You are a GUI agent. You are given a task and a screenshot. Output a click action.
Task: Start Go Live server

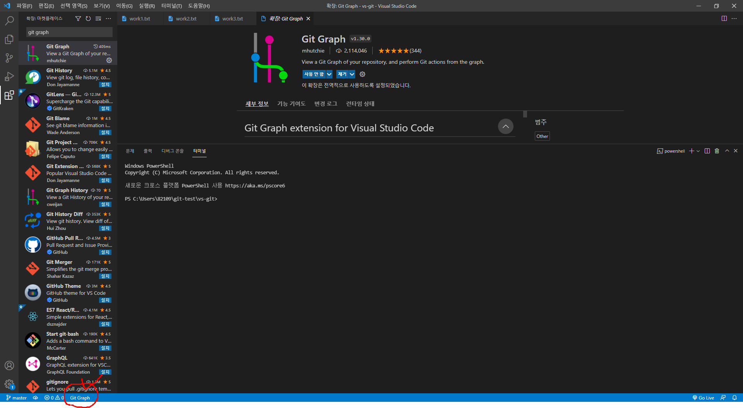tap(703, 398)
